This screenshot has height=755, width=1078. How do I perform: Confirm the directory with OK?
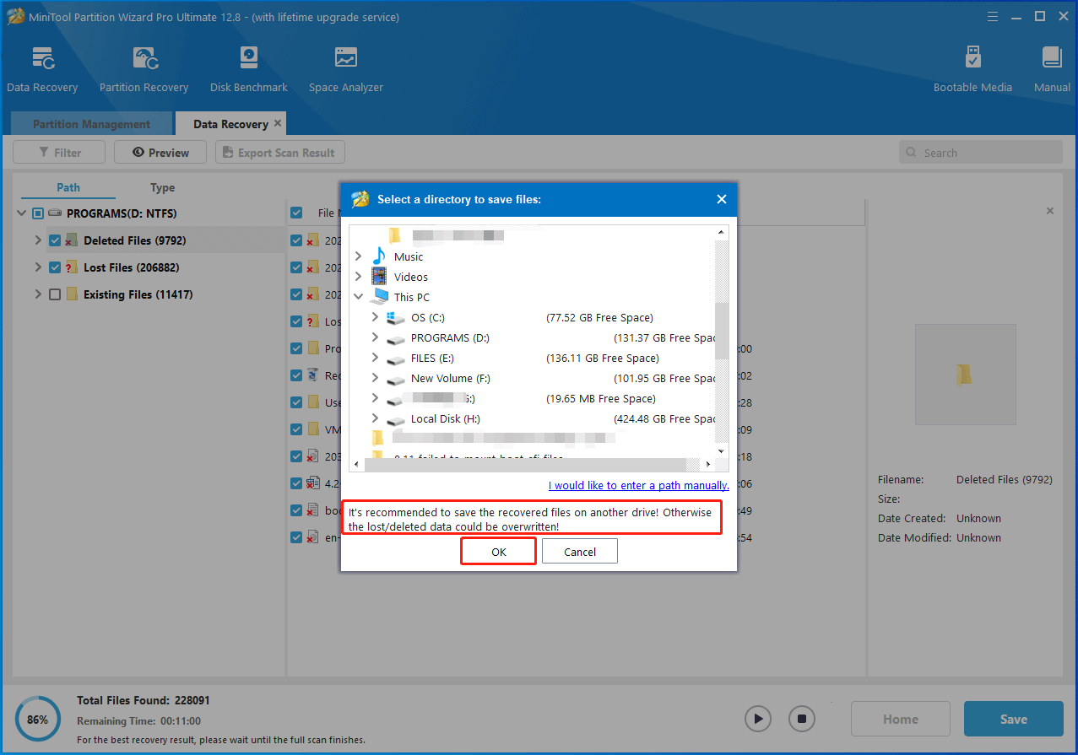click(499, 552)
